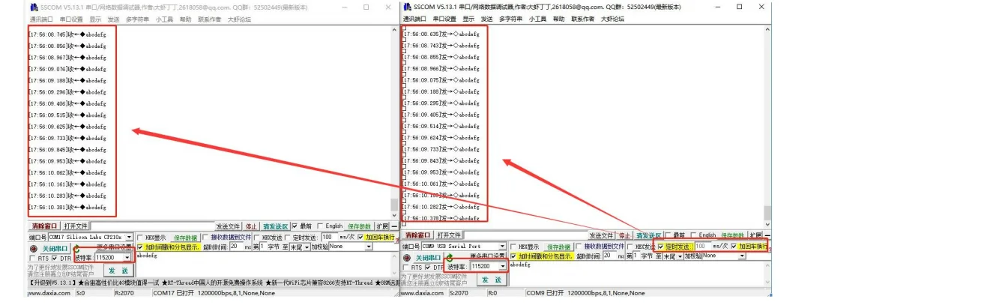Toggle DTR checkbox in left window
Viewport: 981px width, 308px height.
tap(55, 258)
